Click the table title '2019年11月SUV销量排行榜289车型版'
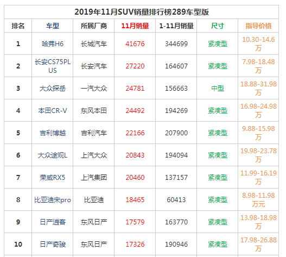 point(142,12)
